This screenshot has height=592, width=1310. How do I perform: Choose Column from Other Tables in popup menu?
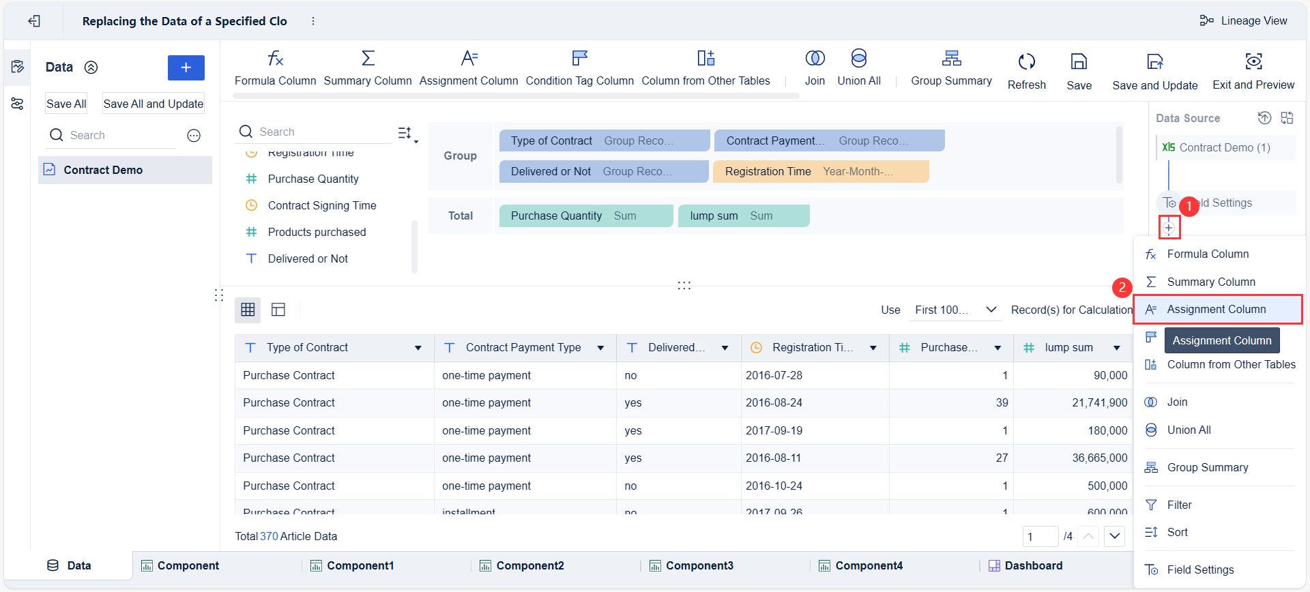tap(1218, 364)
